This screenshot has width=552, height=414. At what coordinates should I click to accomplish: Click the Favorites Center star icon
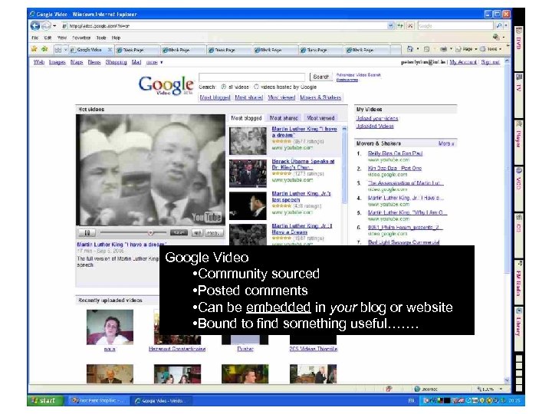34,49
